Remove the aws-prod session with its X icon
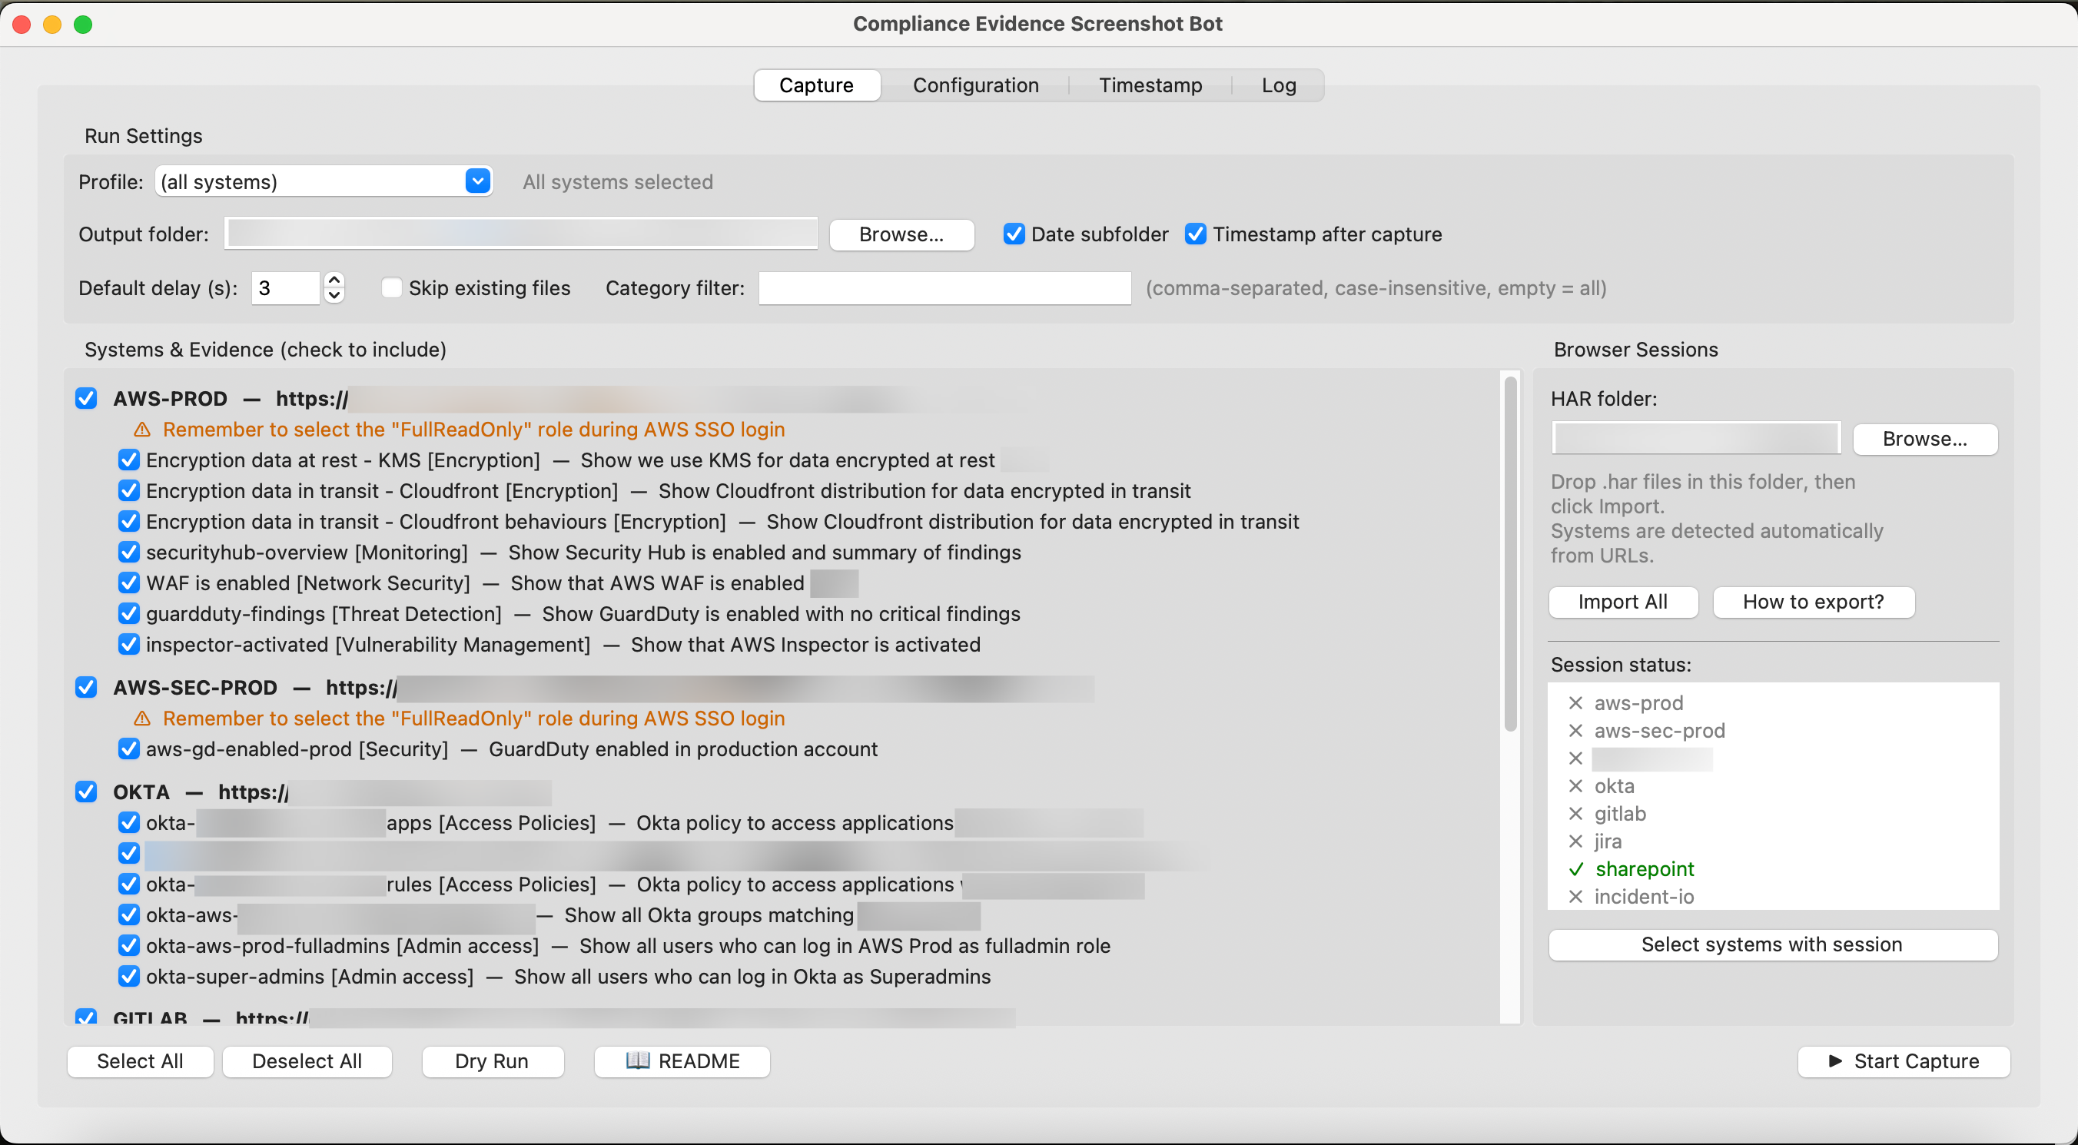The height and width of the screenshot is (1145, 2078). tap(1575, 703)
